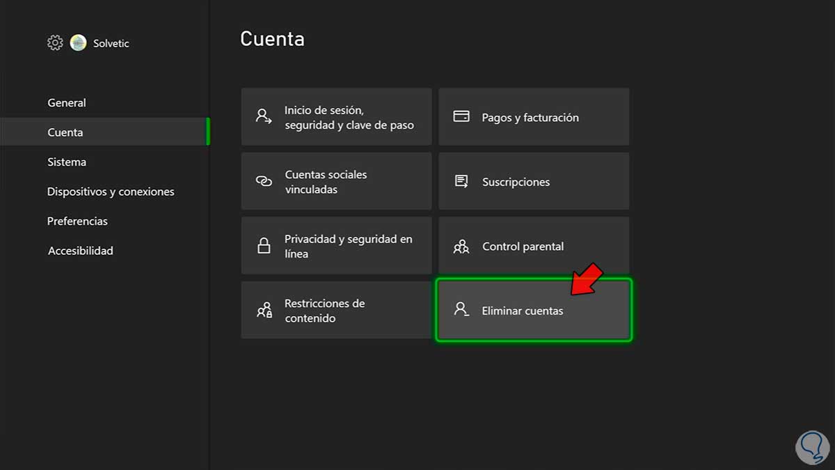Switch to Preferencias in sidebar
This screenshot has height=470, width=835.
[77, 221]
